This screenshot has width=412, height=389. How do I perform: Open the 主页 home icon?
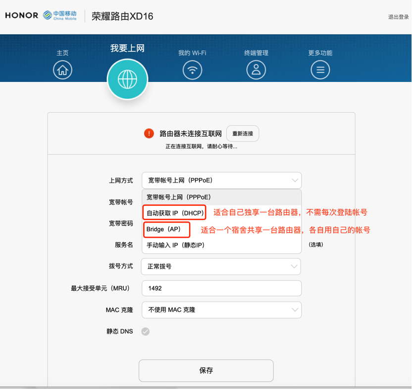62,70
